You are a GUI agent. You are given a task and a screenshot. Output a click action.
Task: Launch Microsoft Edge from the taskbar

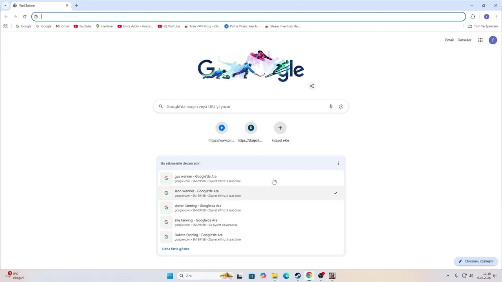[286, 276]
